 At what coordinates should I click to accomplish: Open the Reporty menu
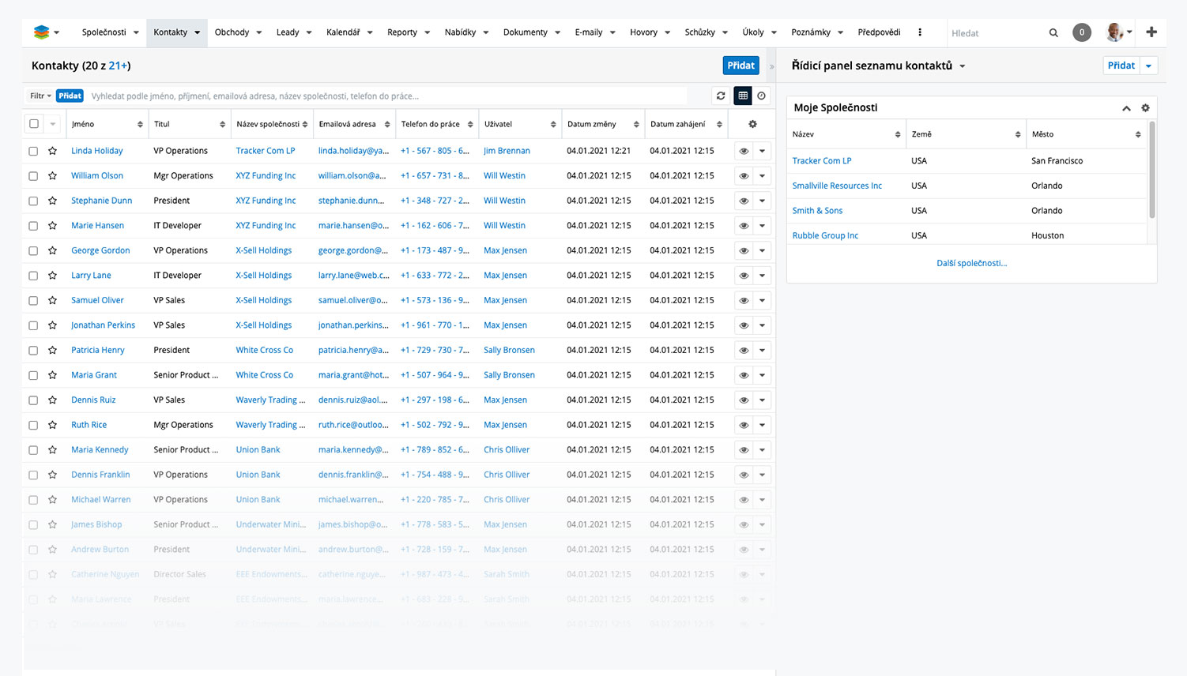(x=408, y=32)
